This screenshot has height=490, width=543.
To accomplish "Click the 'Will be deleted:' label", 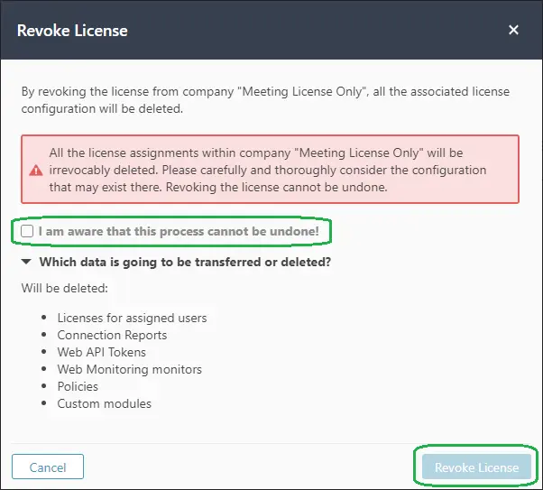I will pyautogui.click(x=65, y=289).
